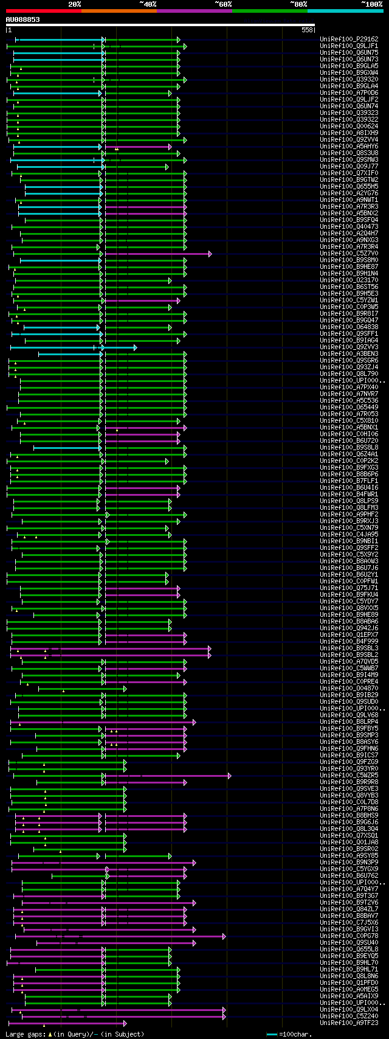Viewport: 389px width, 1039px height.
Task: Select hit label UniRef100_Q40473
Action: coord(349,227)
